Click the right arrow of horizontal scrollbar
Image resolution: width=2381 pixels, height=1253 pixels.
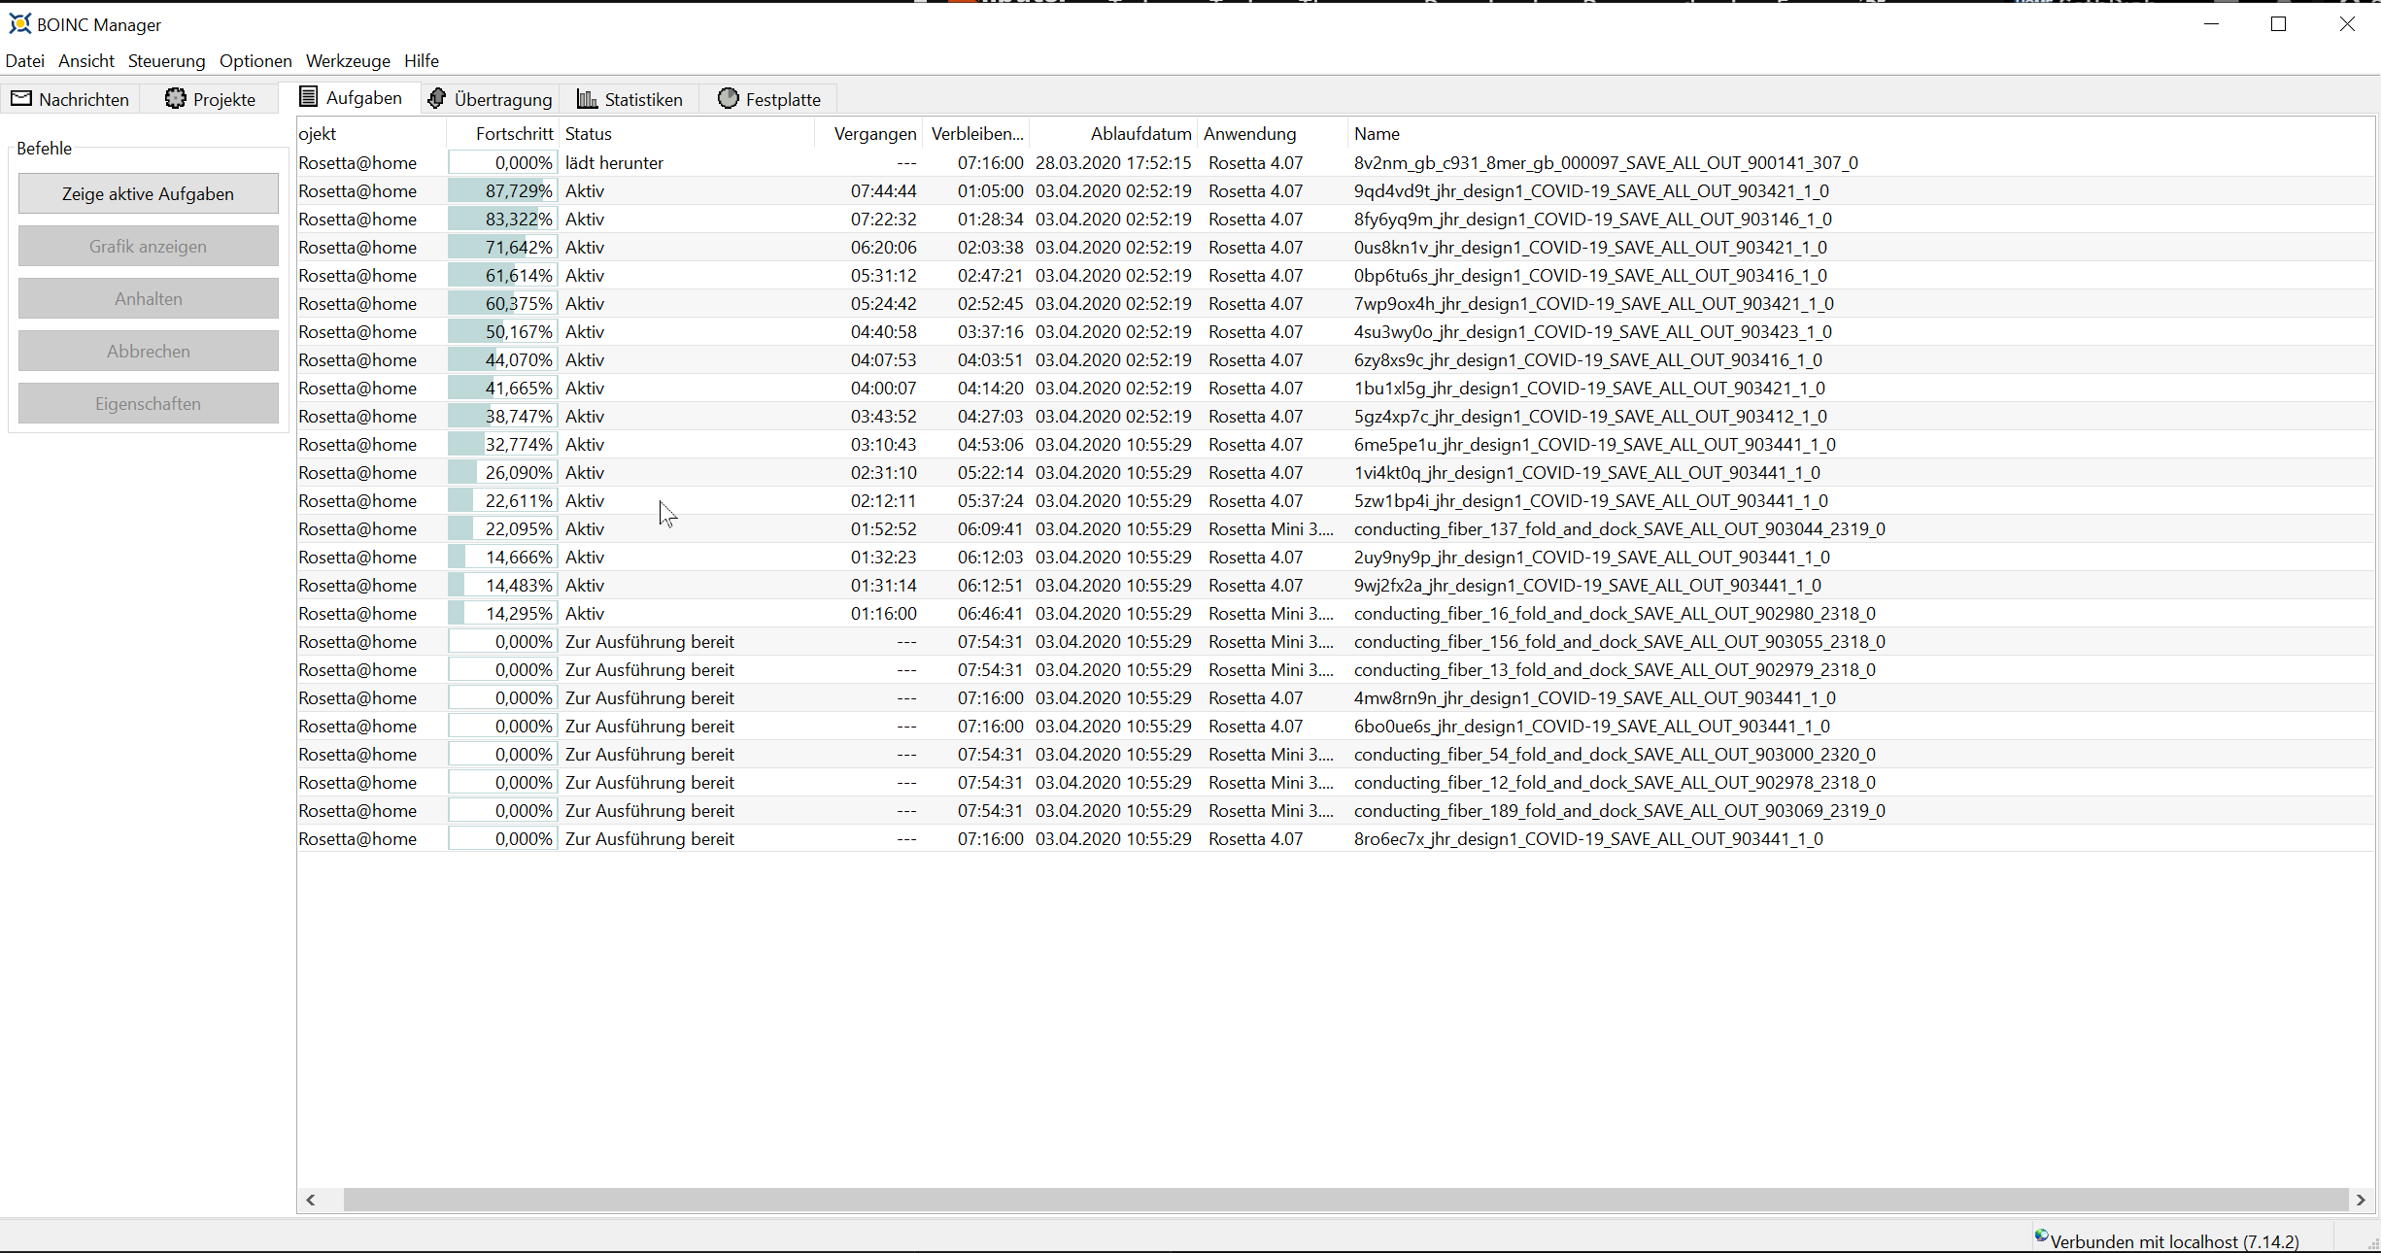[2361, 1200]
